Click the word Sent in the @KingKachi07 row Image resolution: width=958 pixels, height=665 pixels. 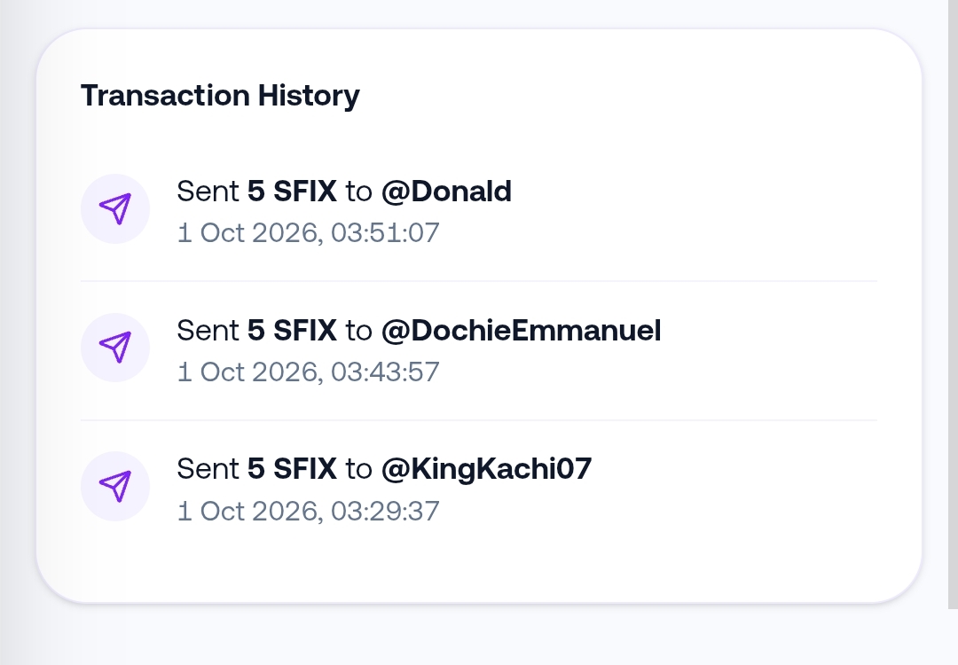208,469
